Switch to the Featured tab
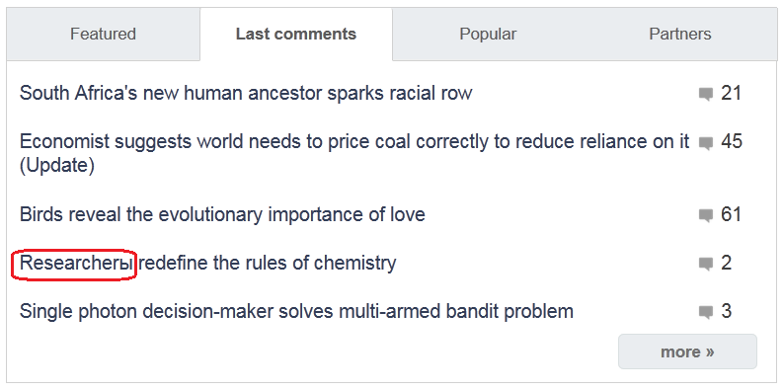 [104, 34]
